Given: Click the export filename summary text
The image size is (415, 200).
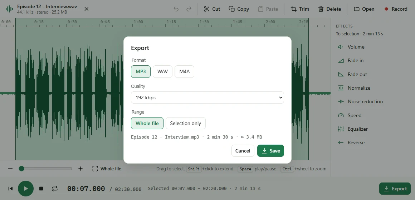Looking at the screenshot, I should pos(196,137).
